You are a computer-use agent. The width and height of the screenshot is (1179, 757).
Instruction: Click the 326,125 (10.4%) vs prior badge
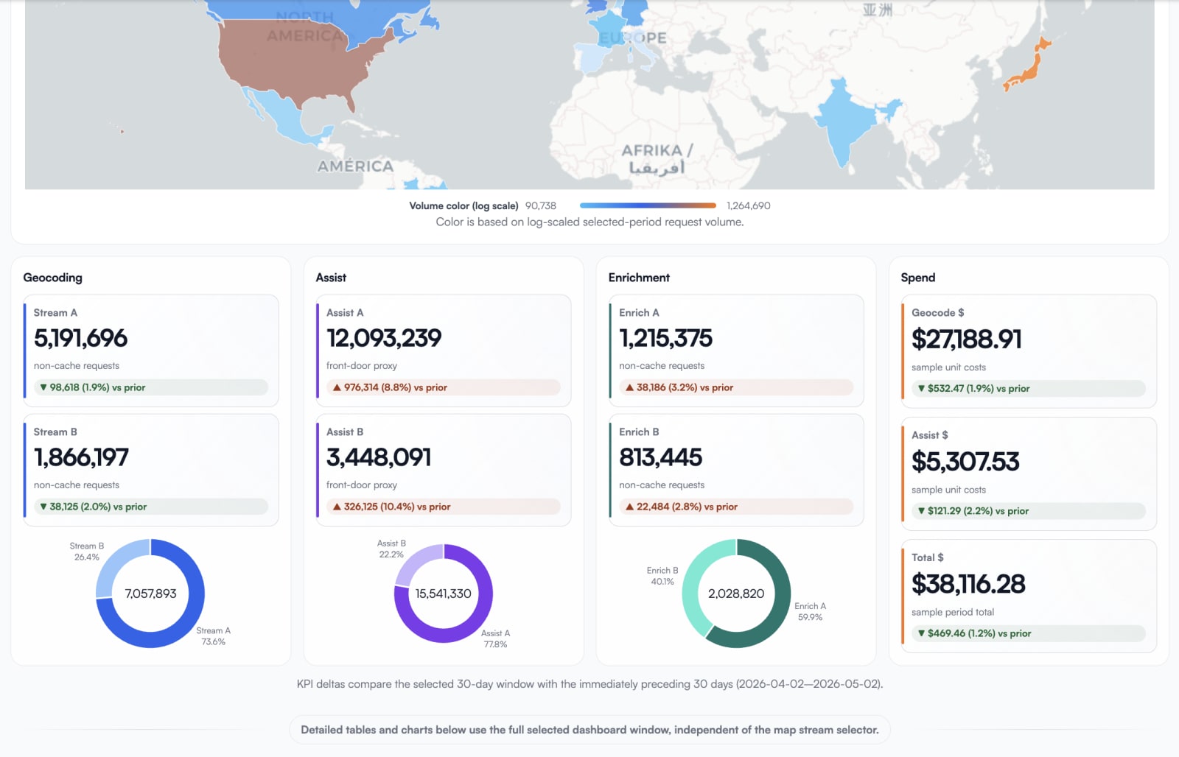point(443,507)
